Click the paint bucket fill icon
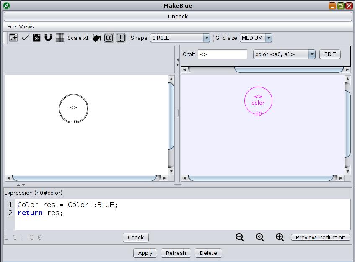 [97, 38]
